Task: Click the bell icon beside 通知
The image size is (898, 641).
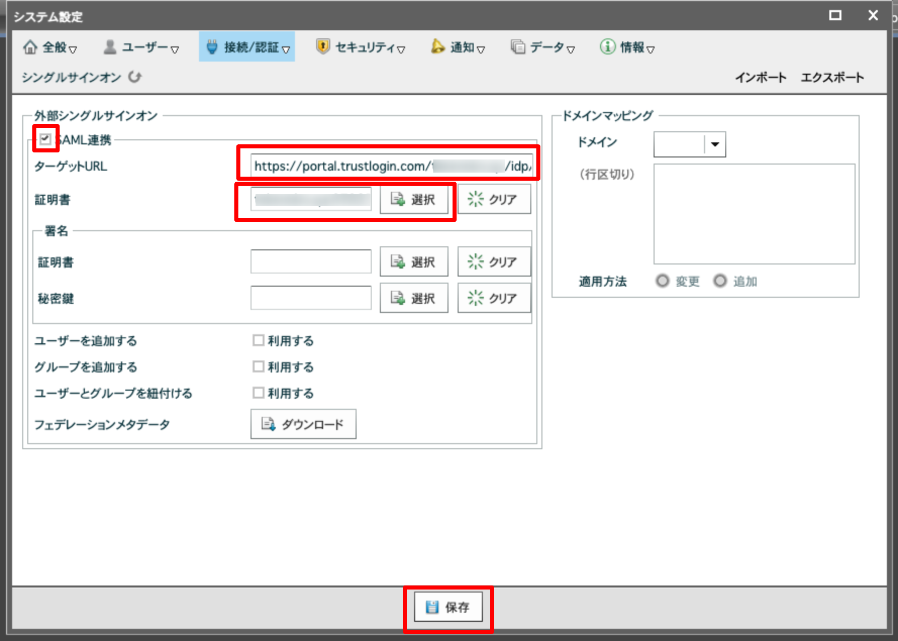Action: coord(437,46)
